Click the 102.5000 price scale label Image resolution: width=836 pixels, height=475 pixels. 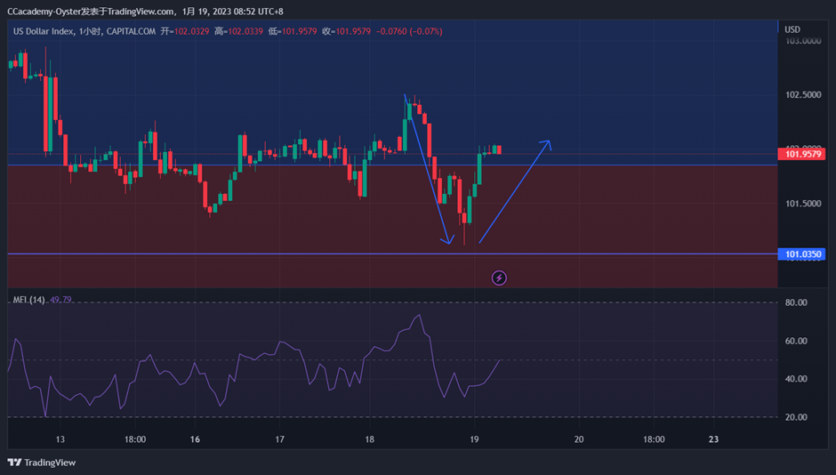point(802,94)
